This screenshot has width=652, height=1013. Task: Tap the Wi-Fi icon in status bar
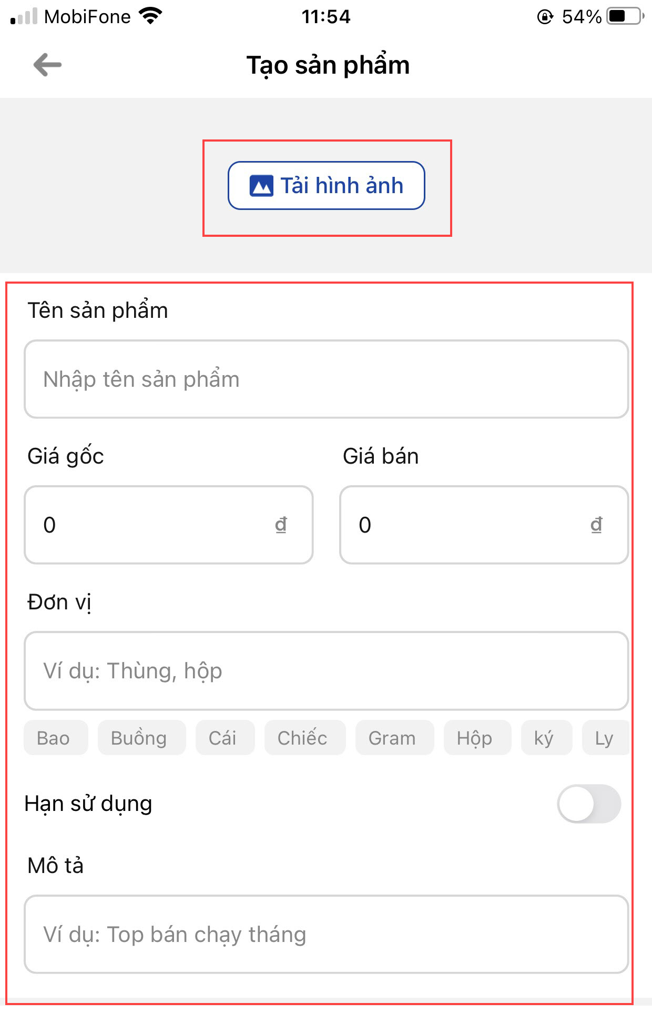pyautogui.click(x=151, y=17)
